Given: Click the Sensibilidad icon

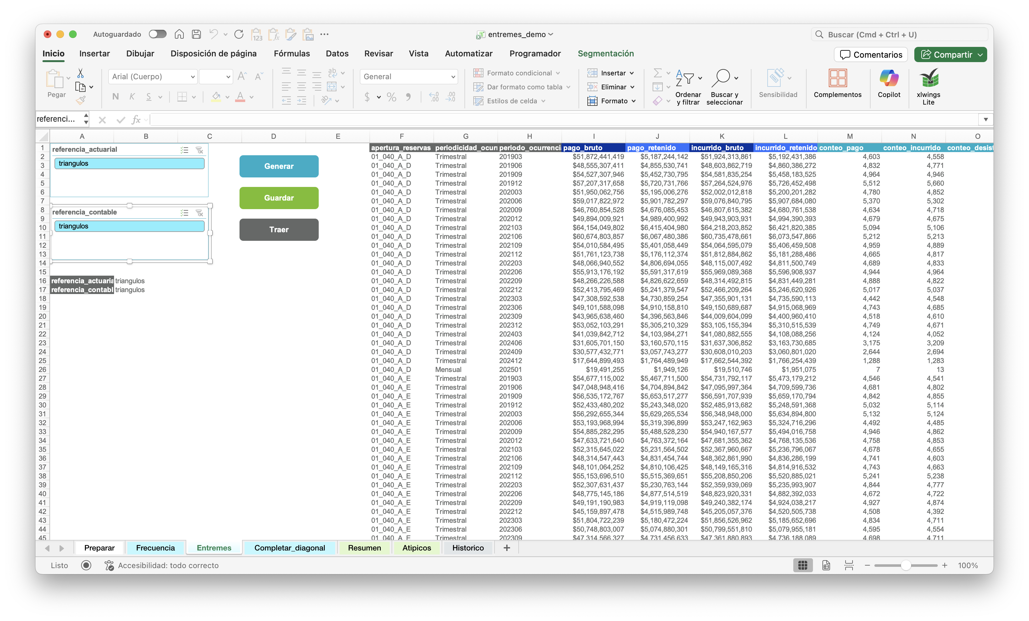Looking at the screenshot, I should [776, 78].
